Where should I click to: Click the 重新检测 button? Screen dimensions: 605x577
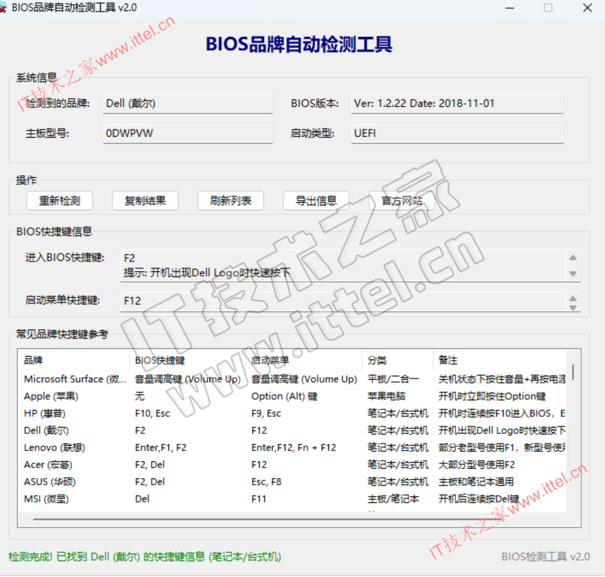tap(60, 201)
